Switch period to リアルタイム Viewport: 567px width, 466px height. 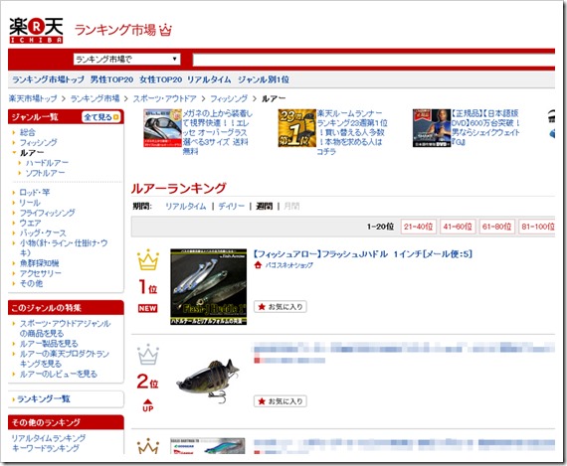pyautogui.click(x=185, y=207)
